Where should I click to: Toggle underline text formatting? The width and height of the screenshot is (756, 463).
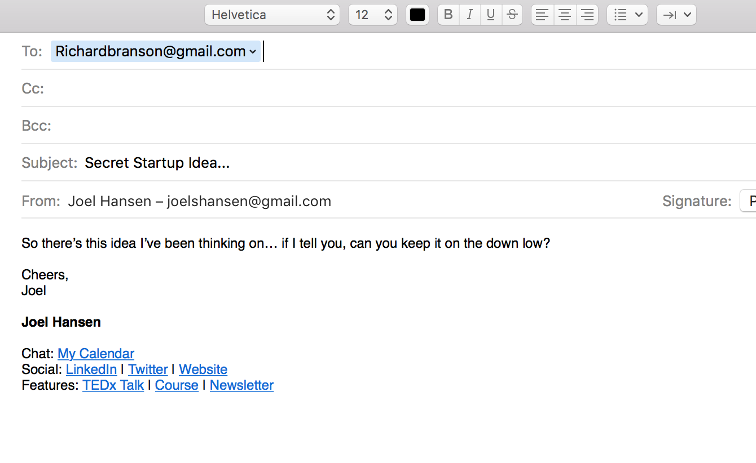[491, 15]
